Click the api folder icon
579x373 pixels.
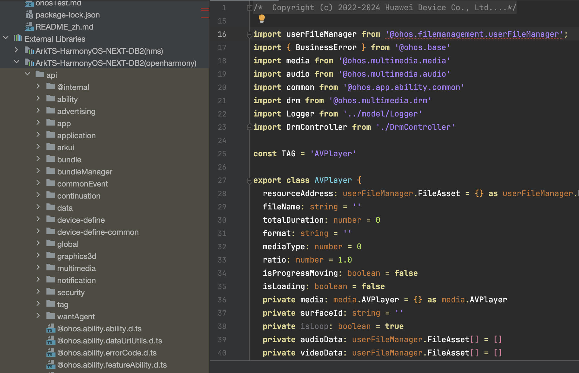pos(40,74)
